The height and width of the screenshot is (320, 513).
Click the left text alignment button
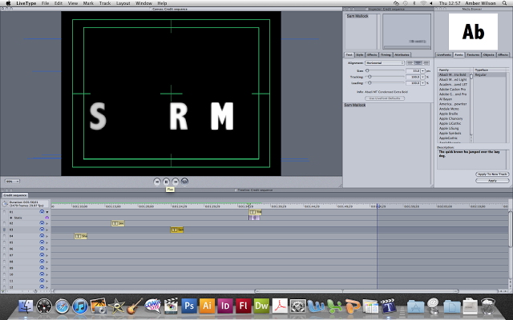pyautogui.click(x=410, y=62)
